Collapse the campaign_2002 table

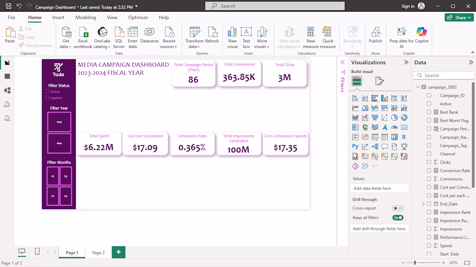coord(418,87)
